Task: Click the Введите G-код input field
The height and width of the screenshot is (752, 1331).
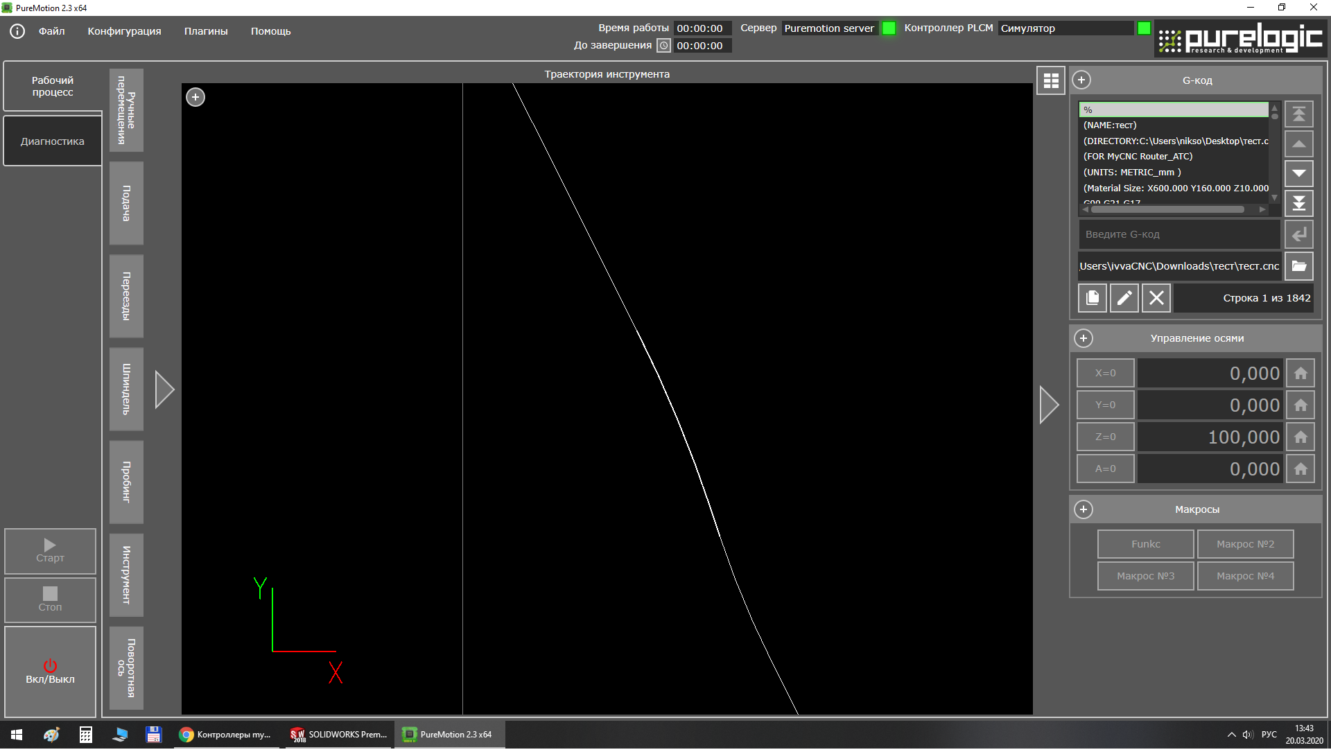Action: pos(1178,235)
